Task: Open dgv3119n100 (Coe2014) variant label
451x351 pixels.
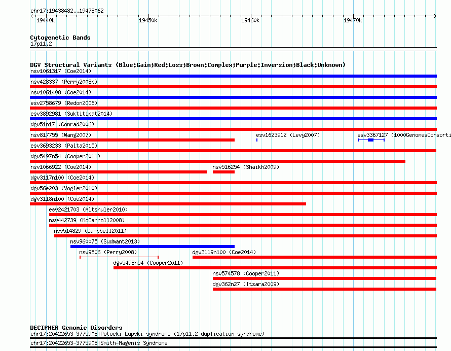Action: coord(224,252)
